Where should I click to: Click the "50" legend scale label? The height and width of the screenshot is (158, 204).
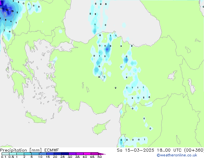99,157
